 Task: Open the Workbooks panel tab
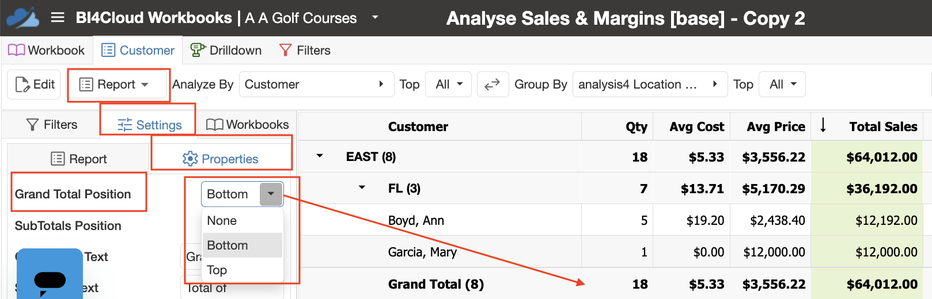(248, 125)
